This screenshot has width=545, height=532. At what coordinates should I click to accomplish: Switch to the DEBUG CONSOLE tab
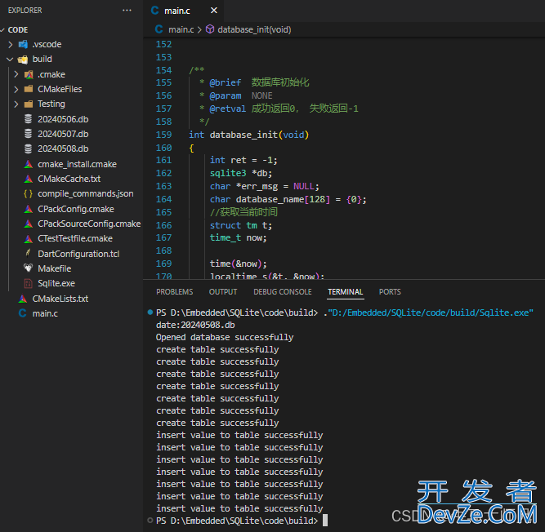pos(283,292)
